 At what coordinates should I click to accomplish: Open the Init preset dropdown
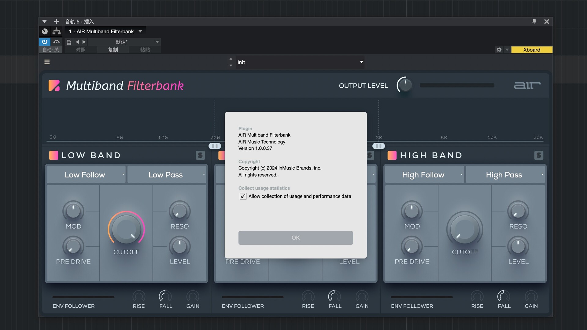coord(300,62)
